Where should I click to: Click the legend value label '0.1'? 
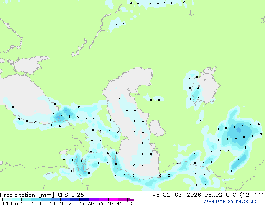[5, 203]
